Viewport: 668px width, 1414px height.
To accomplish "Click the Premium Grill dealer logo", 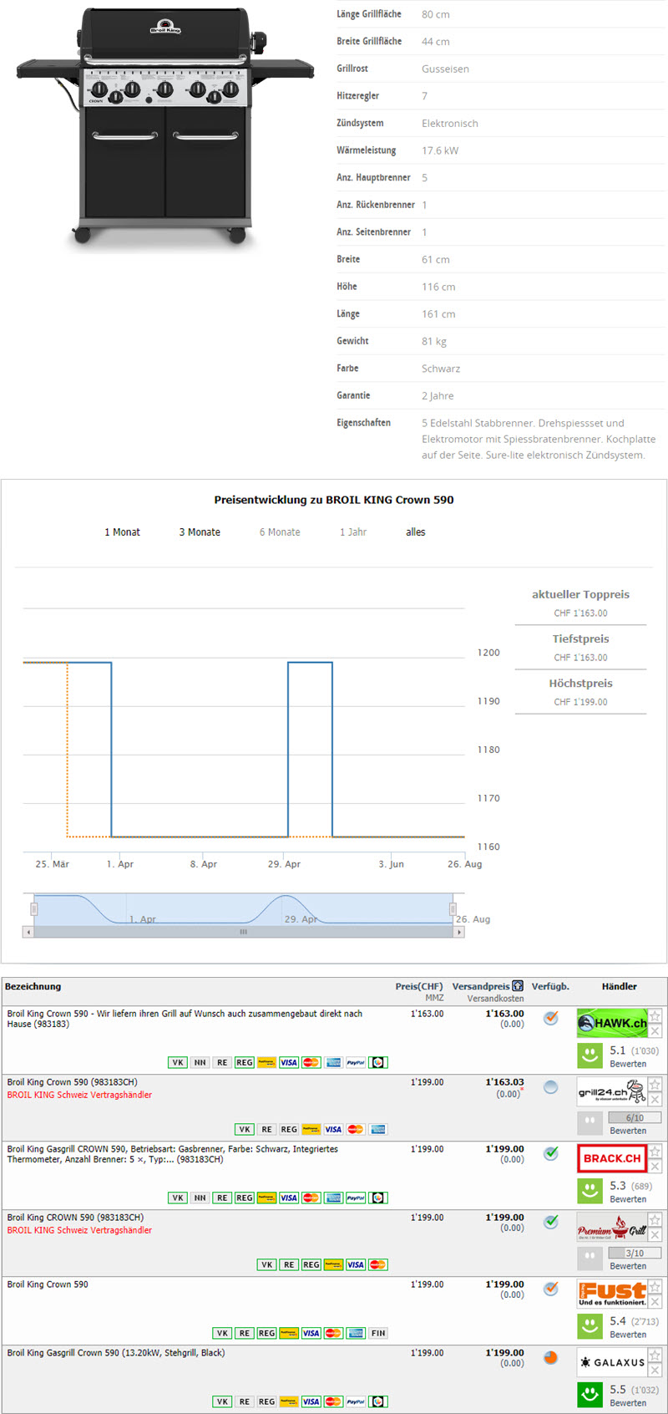I will (612, 1227).
